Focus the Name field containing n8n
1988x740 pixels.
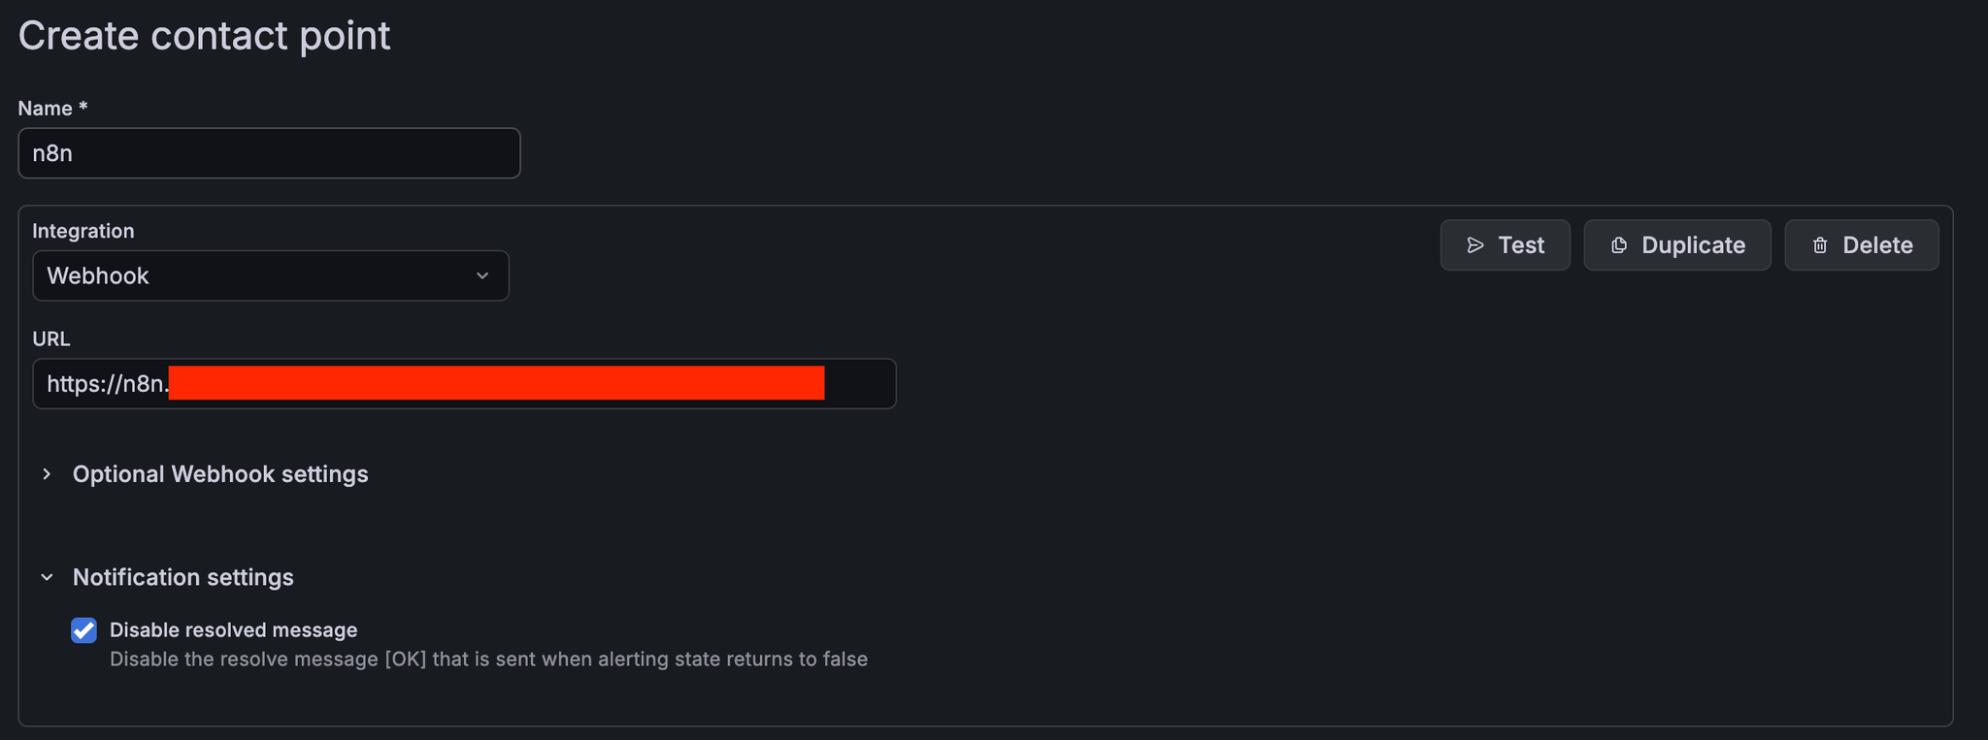(269, 153)
